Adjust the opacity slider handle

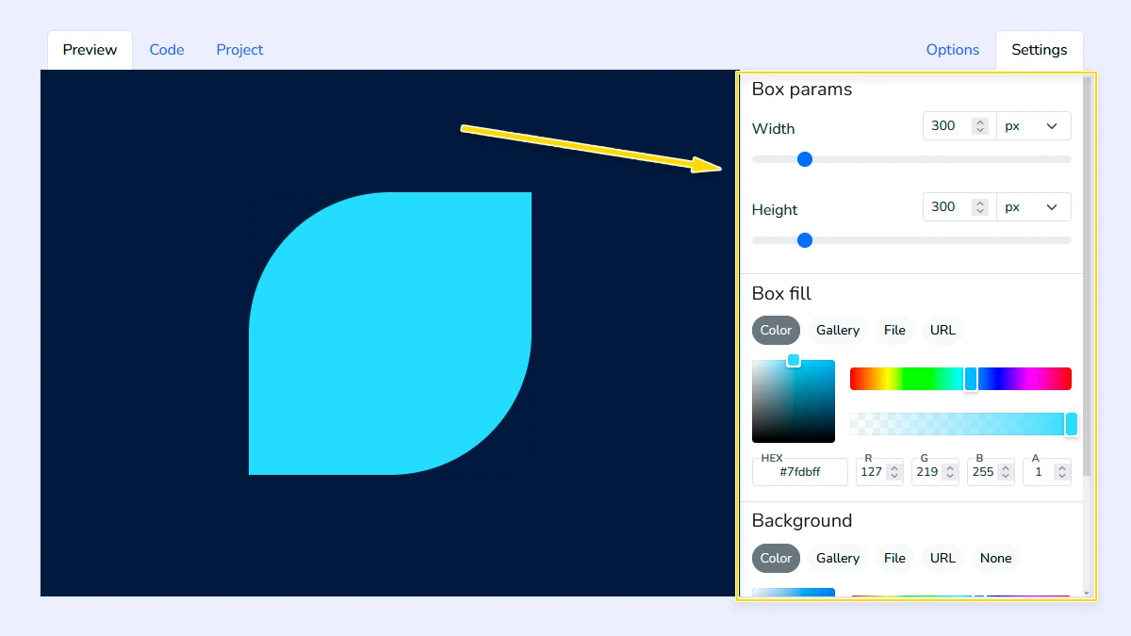[1071, 424]
